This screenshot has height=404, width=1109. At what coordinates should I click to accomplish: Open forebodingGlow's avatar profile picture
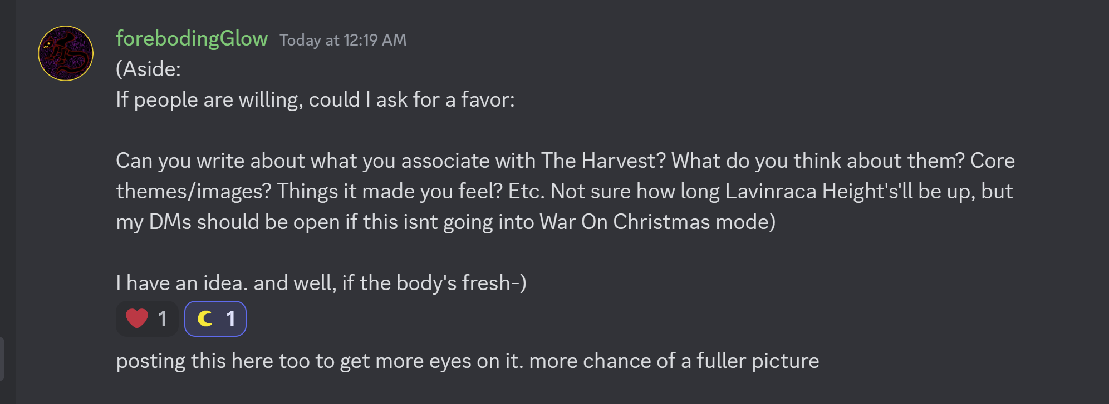(66, 53)
